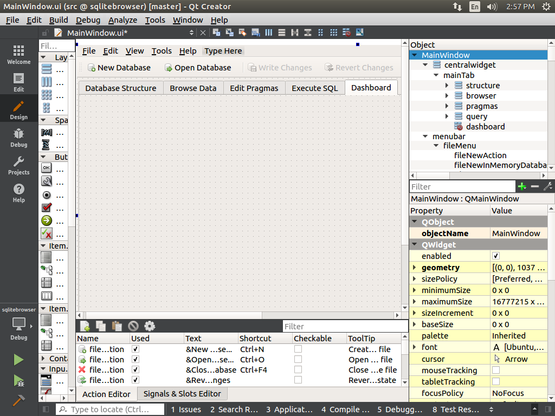Open the Analyze menu
Image resolution: width=555 pixels, height=416 pixels.
point(122,20)
